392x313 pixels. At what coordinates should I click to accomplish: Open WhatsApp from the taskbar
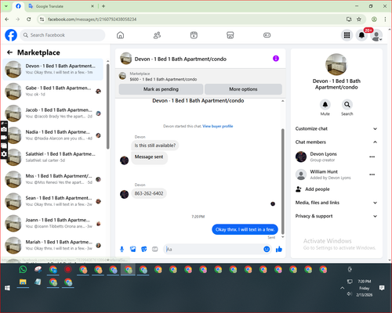(23, 269)
